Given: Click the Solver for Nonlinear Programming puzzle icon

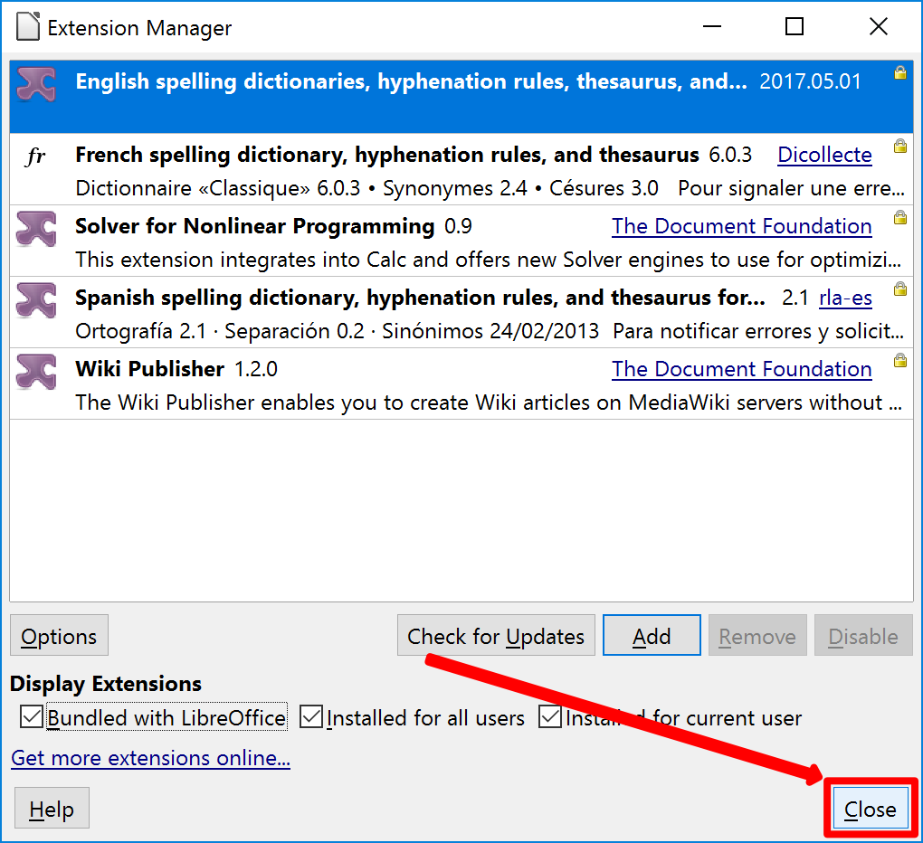Looking at the screenshot, I should click(x=36, y=228).
